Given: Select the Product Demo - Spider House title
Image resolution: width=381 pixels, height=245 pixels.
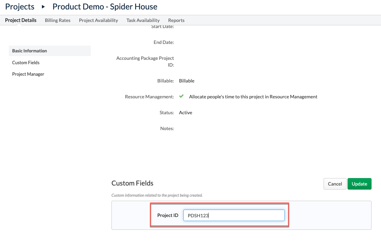Looking at the screenshot, I should pyautogui.click(x=105, y=6).
